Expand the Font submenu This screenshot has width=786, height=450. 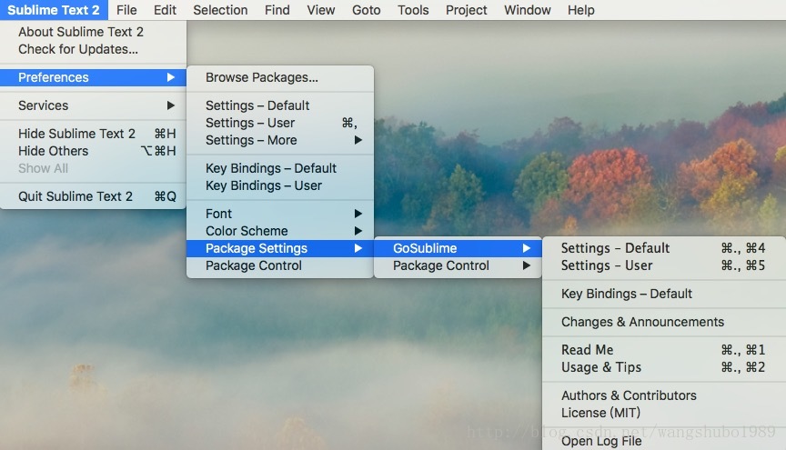pos(280,214)
